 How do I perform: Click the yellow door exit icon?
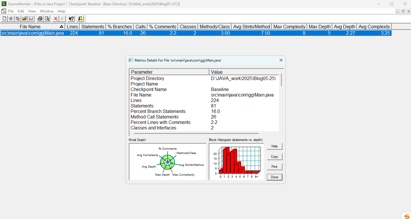coord(80,19)
